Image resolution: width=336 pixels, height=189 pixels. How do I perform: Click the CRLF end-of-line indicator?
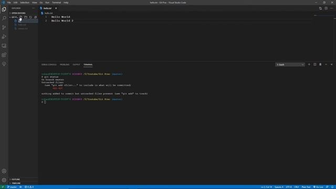pos(297,187)
